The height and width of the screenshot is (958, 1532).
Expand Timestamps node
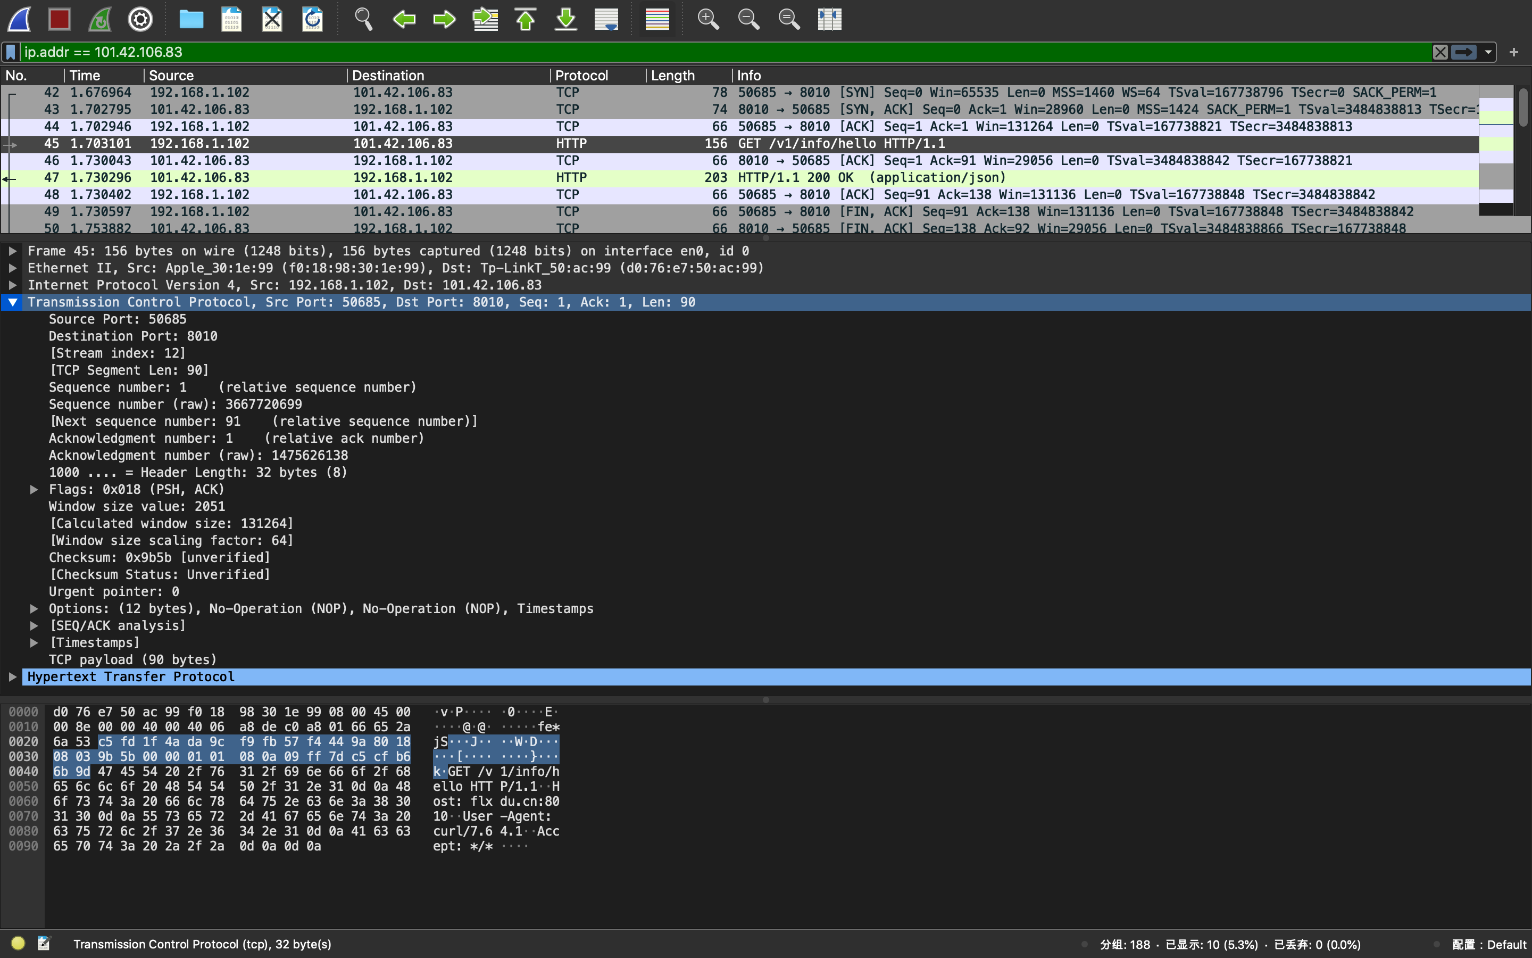coord(34,643)
